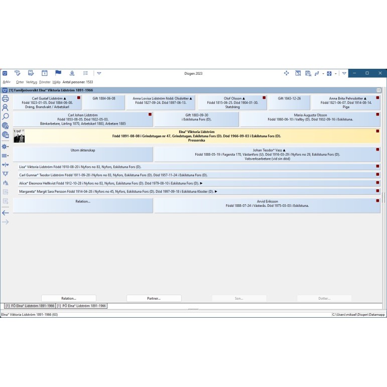Screen dimensions: 387x387
Task: Expand the list lines dropdown in sidebar
Action: (x=6, y=156)
